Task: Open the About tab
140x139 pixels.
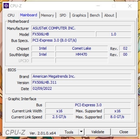Action: (109, 15)
